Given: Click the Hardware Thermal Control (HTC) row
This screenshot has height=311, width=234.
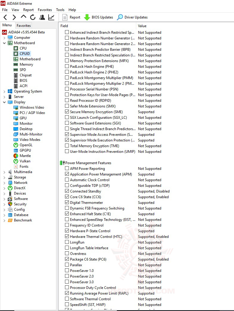Looking at the screenshot, I should 117,237.
